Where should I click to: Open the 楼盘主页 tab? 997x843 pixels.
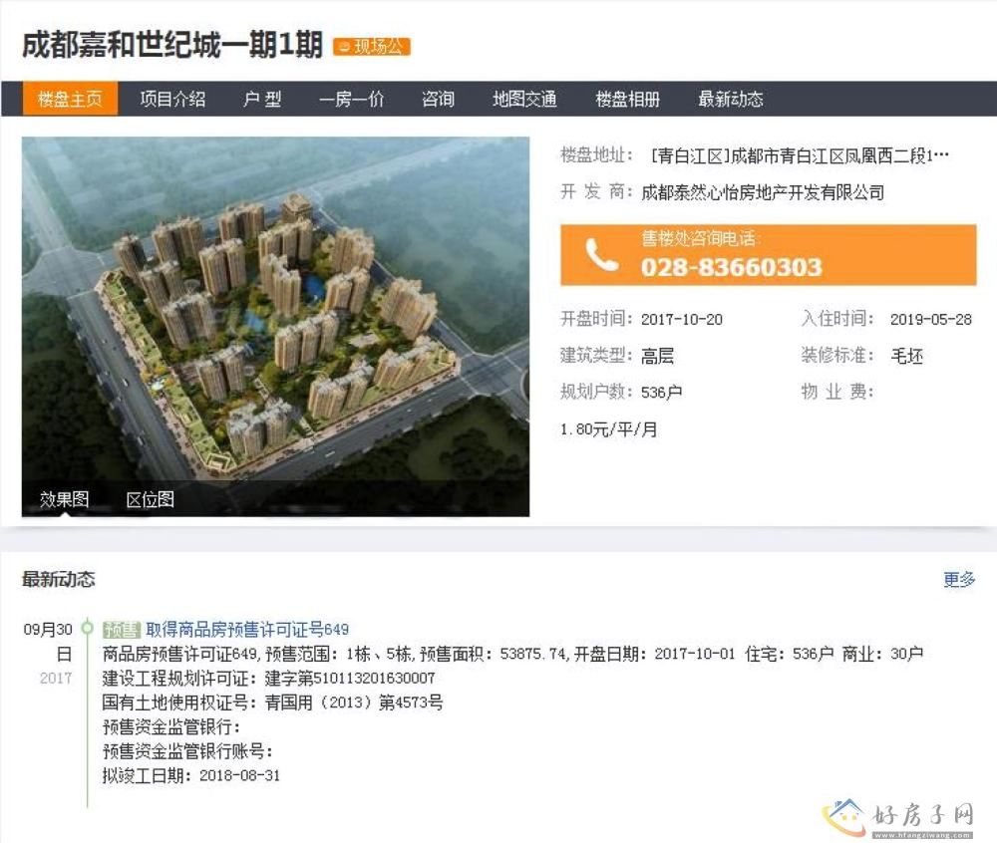[70, 99]
